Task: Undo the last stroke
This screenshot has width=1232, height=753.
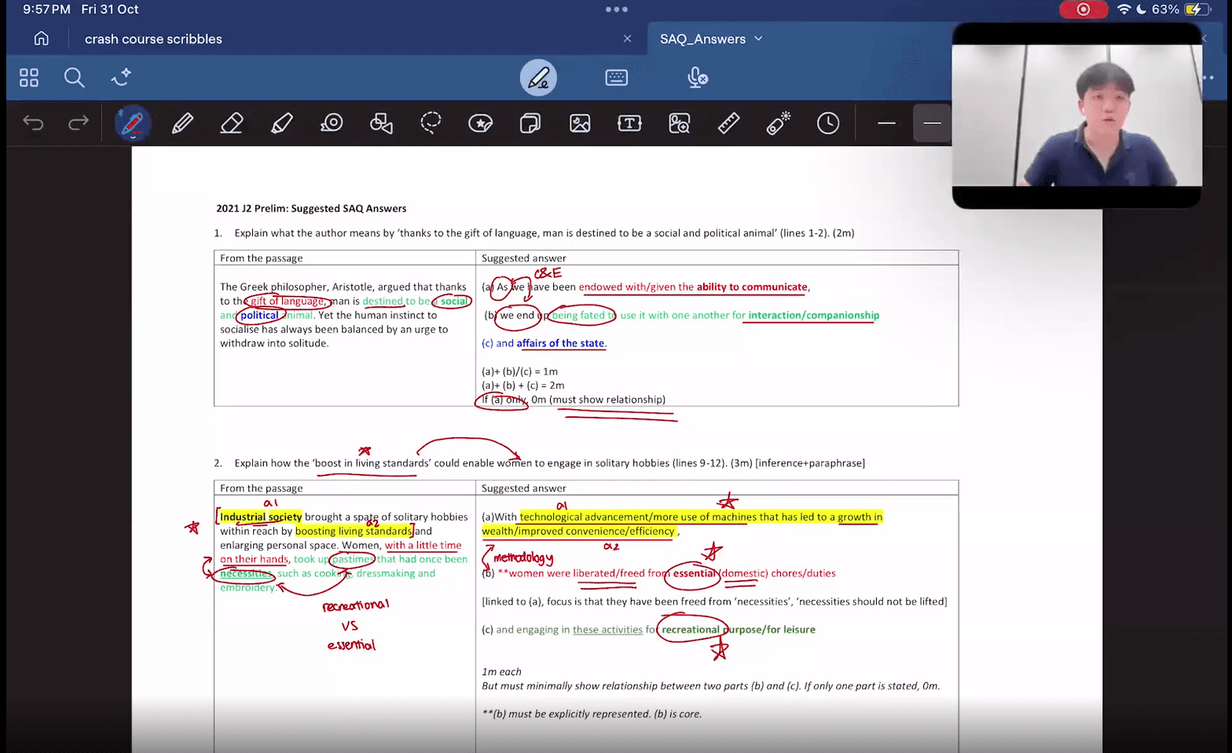Action: (x=33, y=123)
